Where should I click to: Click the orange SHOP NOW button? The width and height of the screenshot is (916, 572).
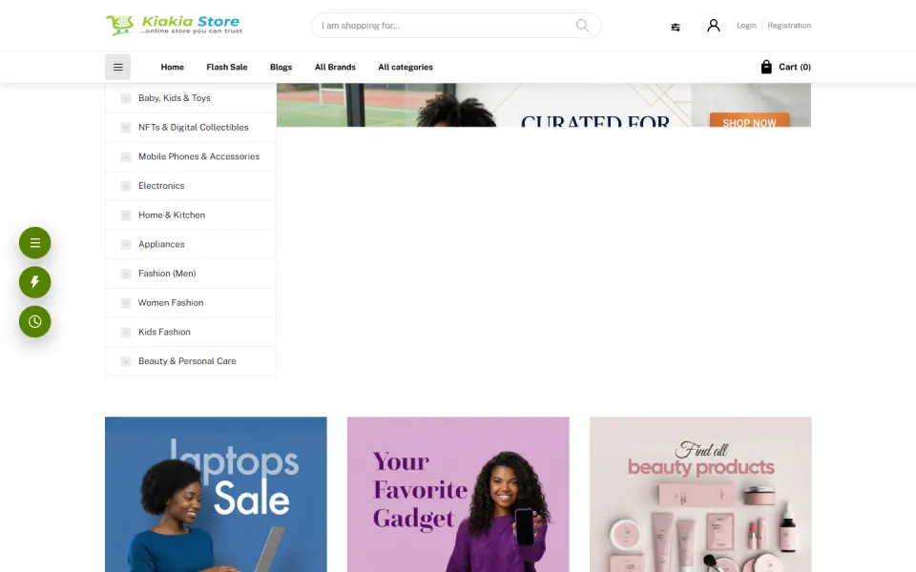[750, 120]
